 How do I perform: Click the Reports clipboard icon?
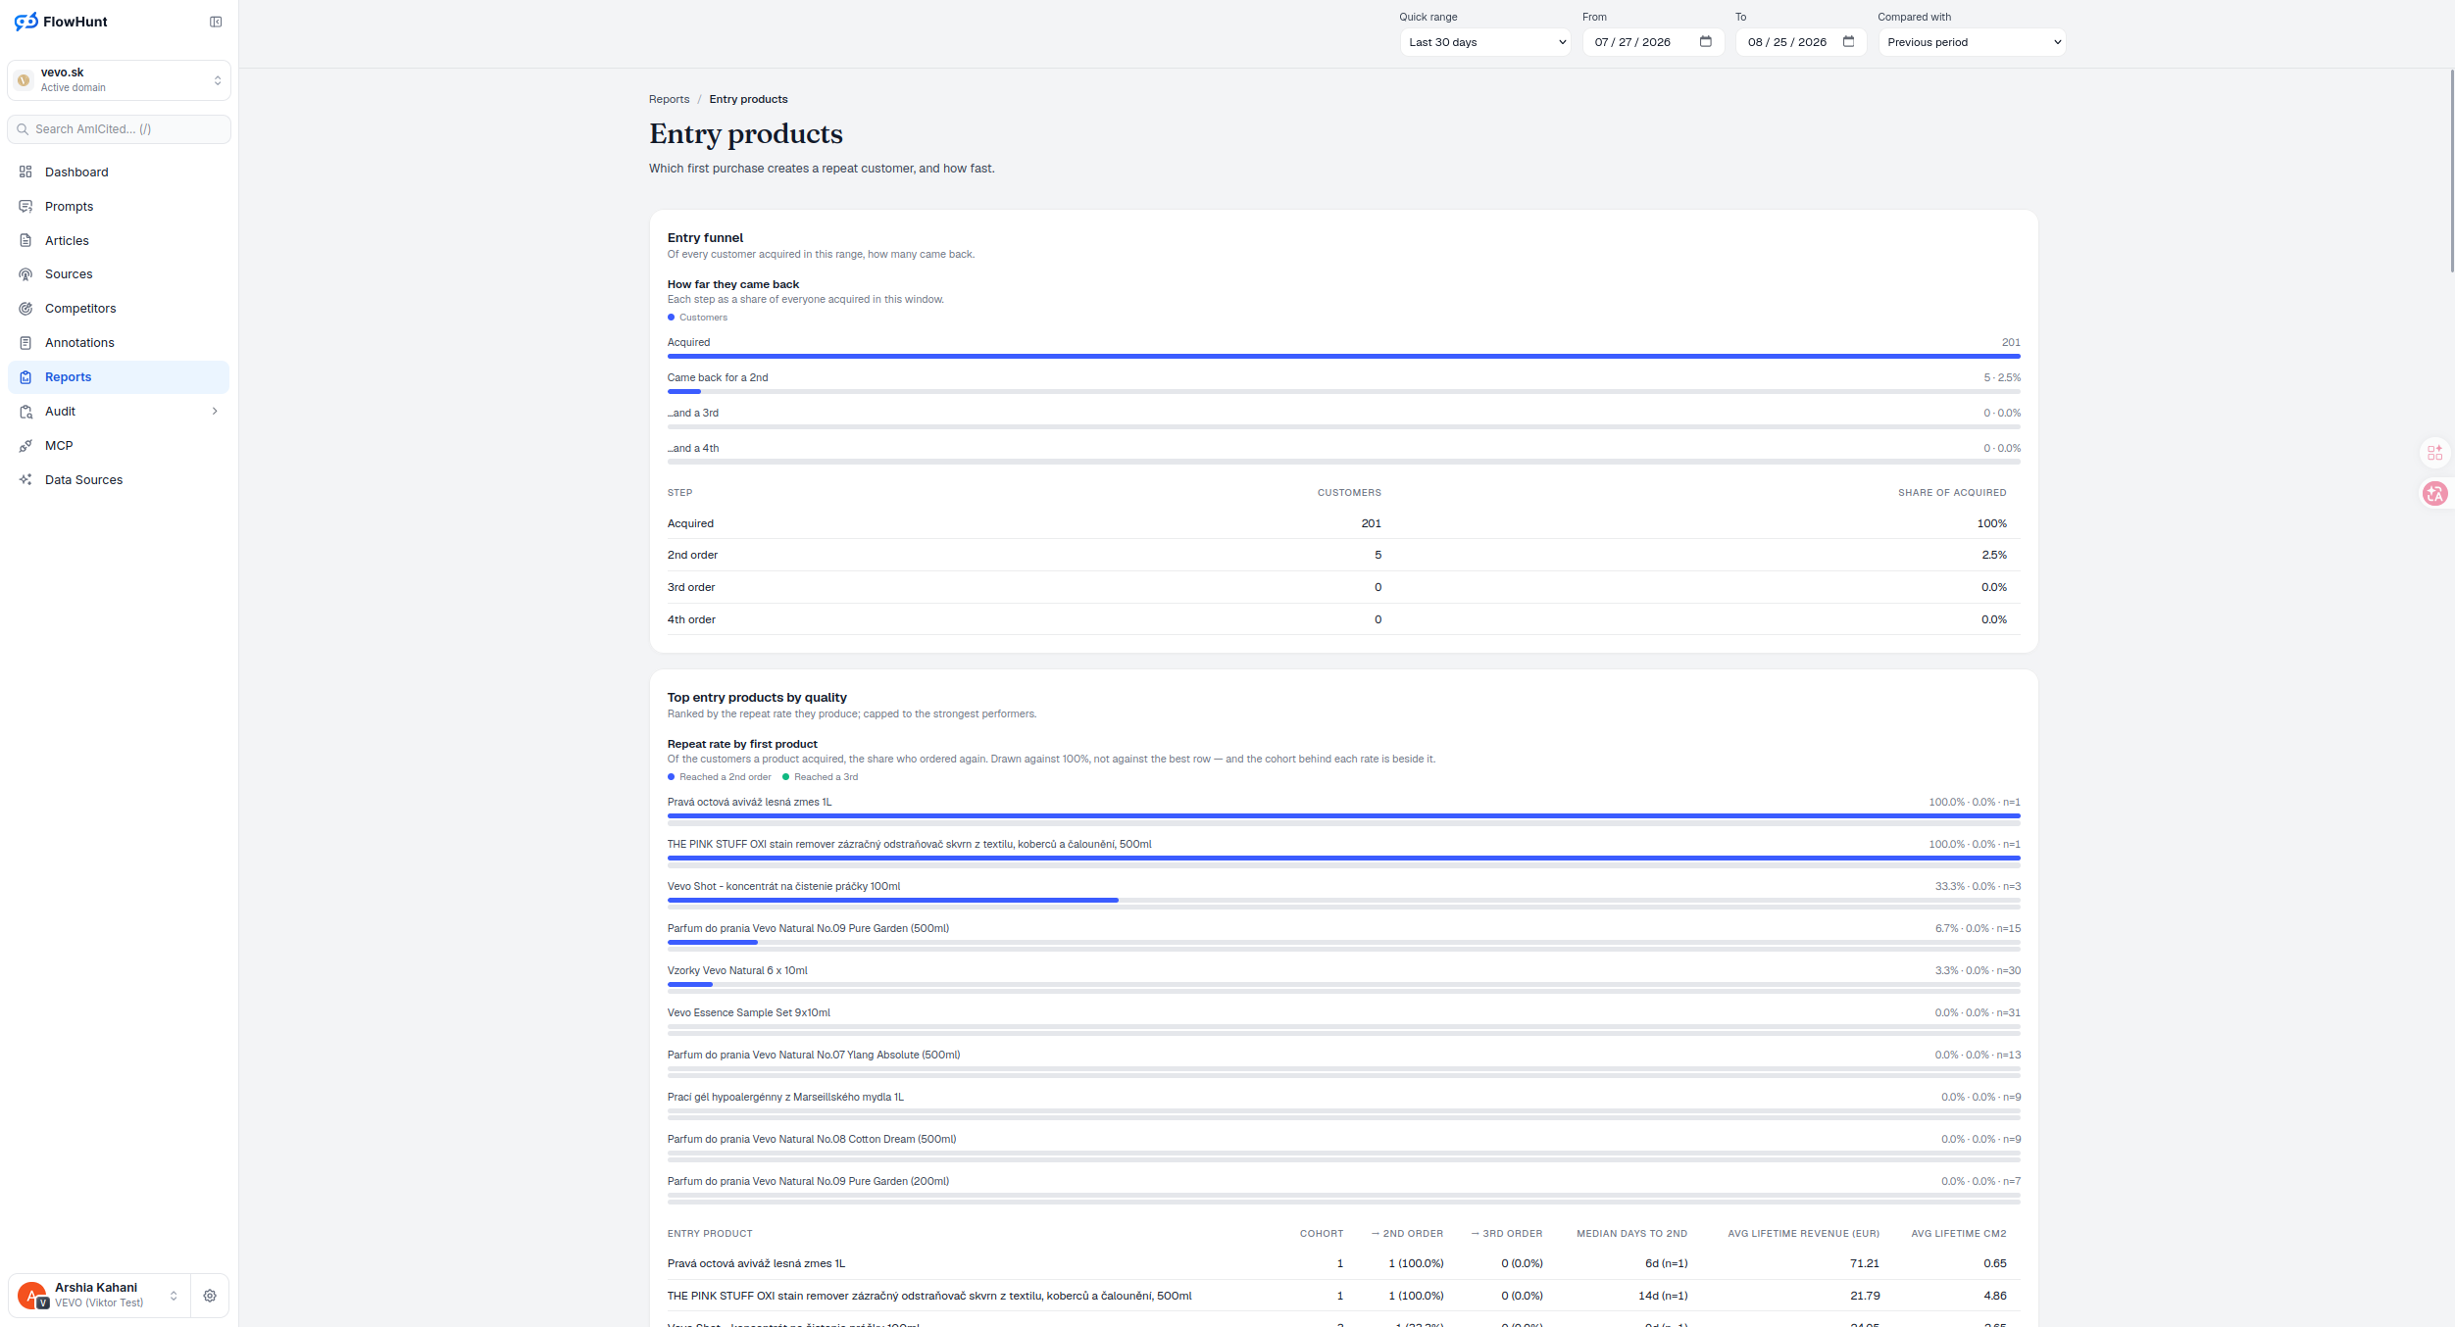click(x=25, y=377)
